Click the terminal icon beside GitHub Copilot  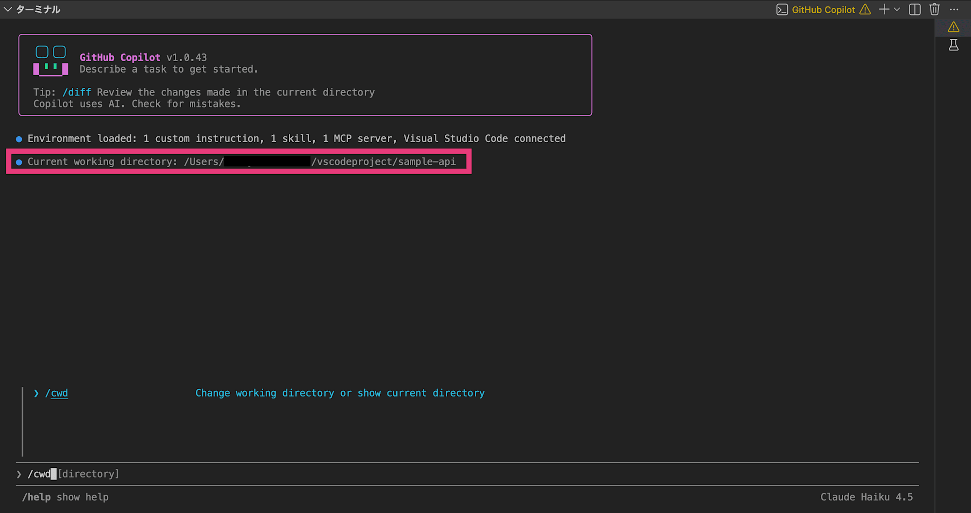(782, 9)
